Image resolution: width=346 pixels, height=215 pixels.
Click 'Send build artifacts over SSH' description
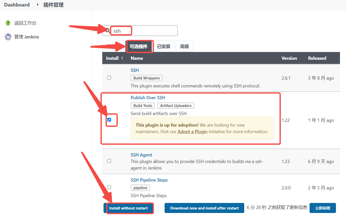159,114
